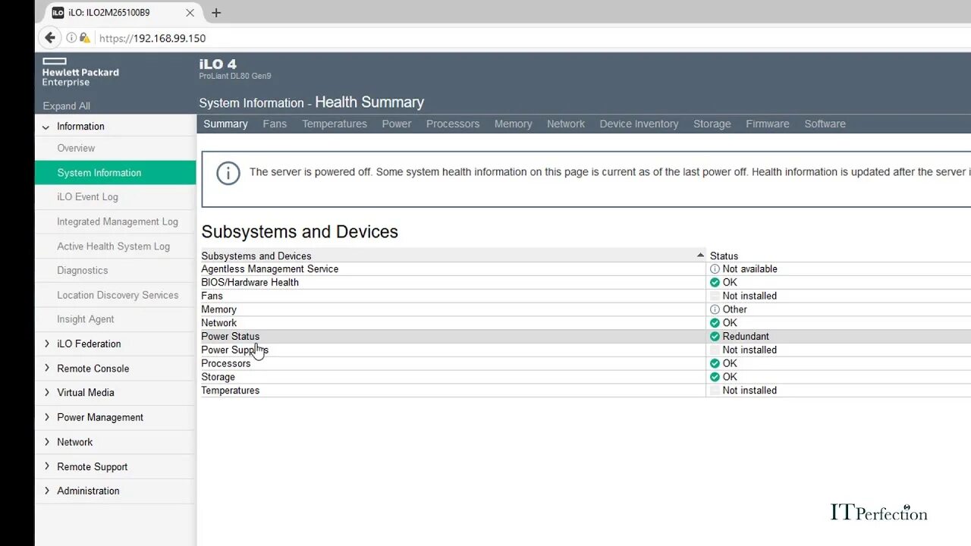
Task: Open a new browser tab with plus
Action: point(216,13)
